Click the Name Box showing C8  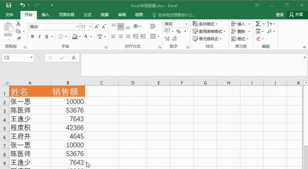[x=18, y=58]
